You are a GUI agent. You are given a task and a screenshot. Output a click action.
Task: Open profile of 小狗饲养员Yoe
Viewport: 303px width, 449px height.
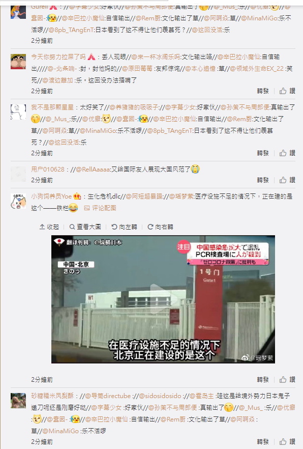coord(51,197)
